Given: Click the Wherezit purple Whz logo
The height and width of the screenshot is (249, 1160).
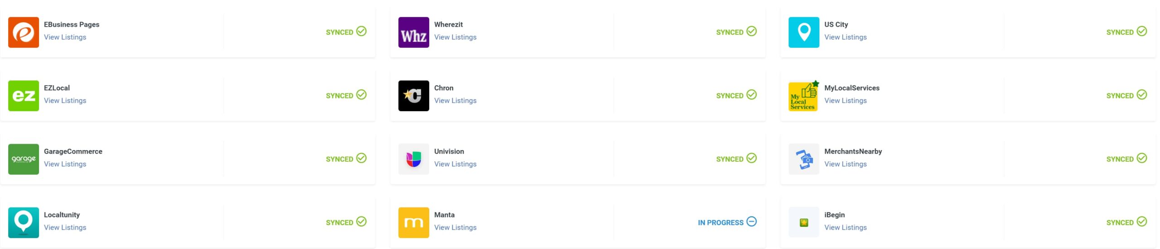Looking at the screenshot, I should [414, 33].
